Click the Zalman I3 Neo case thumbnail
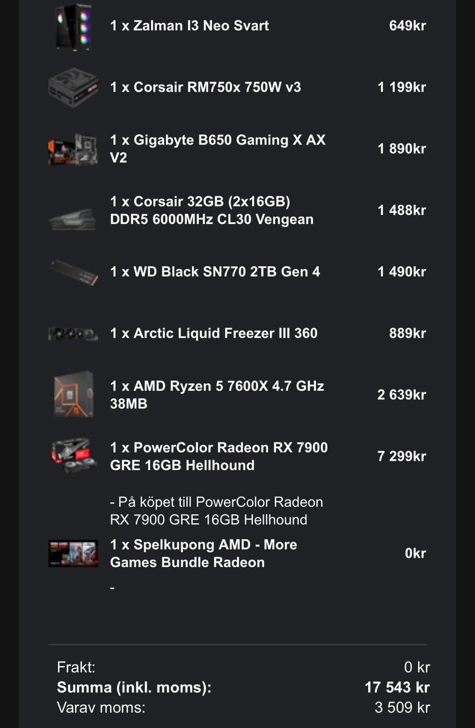 coord(73,27)
